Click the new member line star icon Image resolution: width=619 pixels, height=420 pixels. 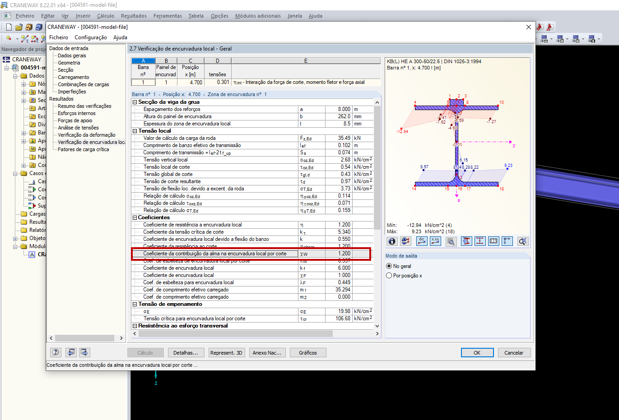[x=25, y=39]
